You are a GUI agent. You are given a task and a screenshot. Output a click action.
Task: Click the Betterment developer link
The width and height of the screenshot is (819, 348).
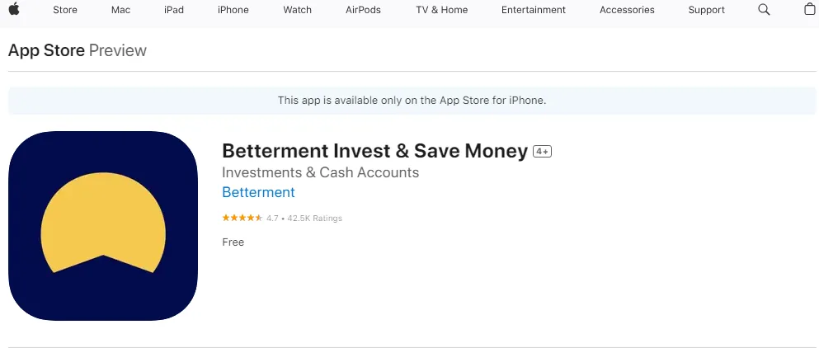click(258, 192)
